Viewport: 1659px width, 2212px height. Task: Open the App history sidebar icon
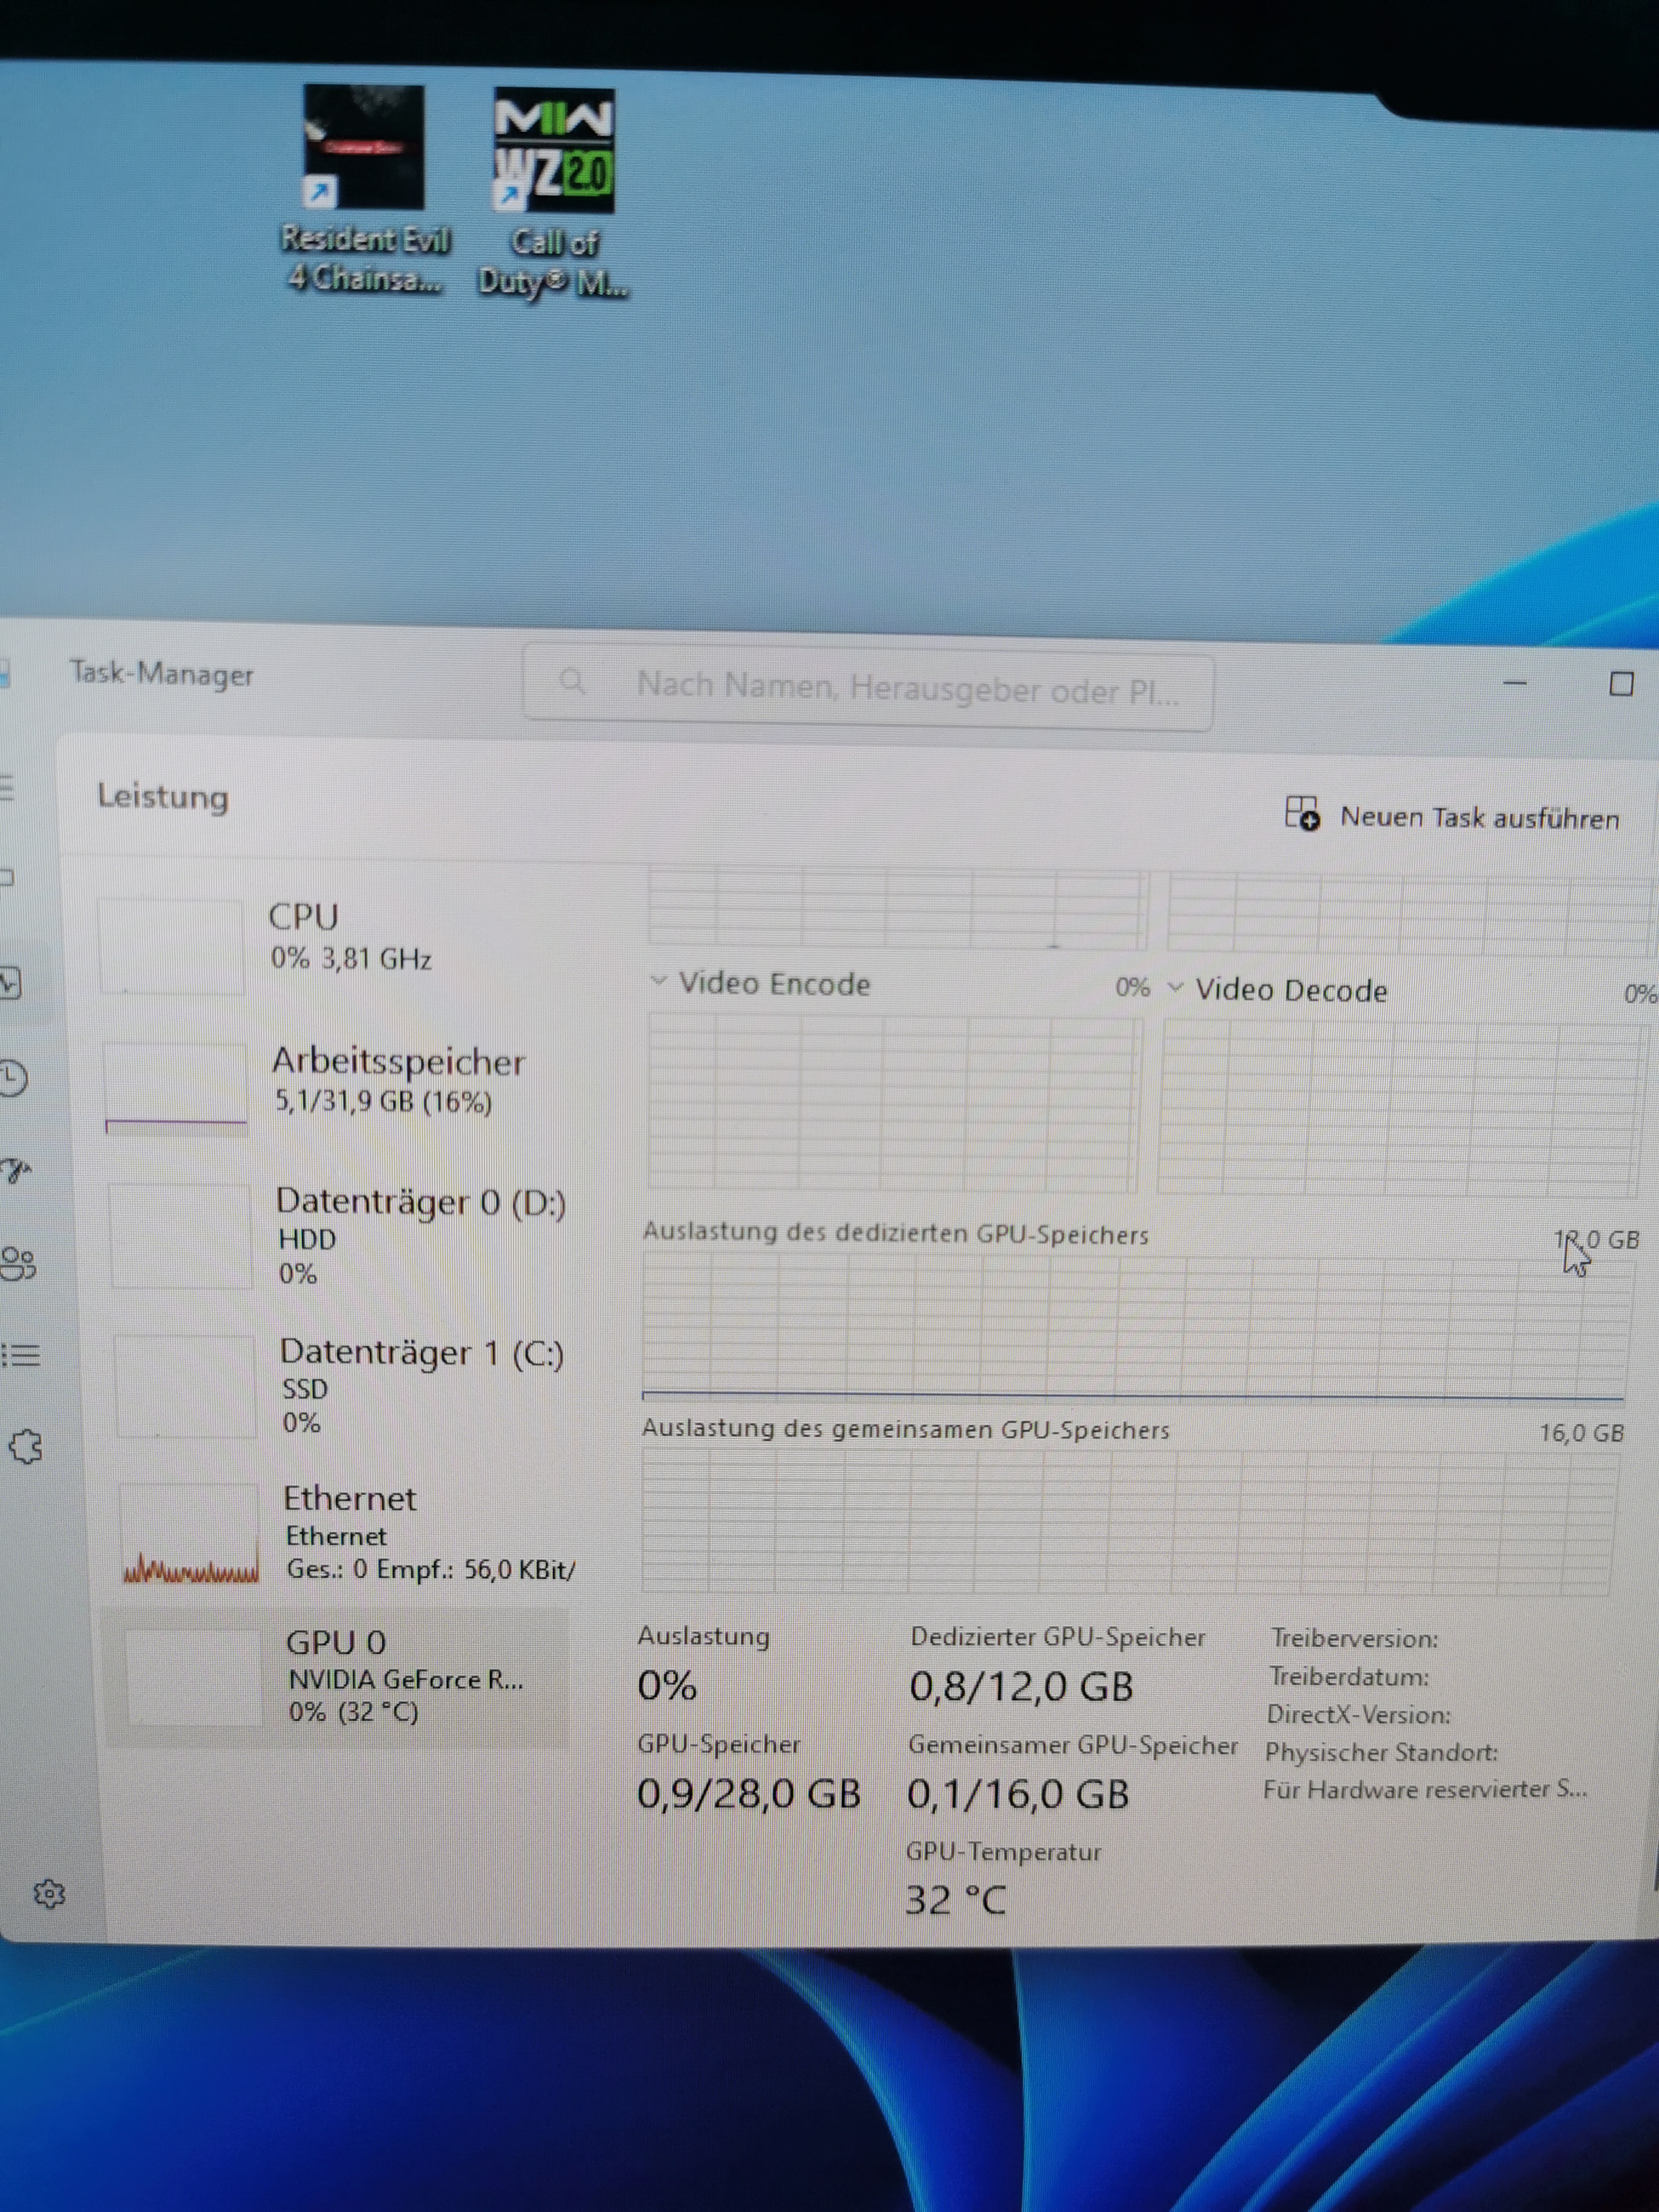click(x=13, y=1079)
